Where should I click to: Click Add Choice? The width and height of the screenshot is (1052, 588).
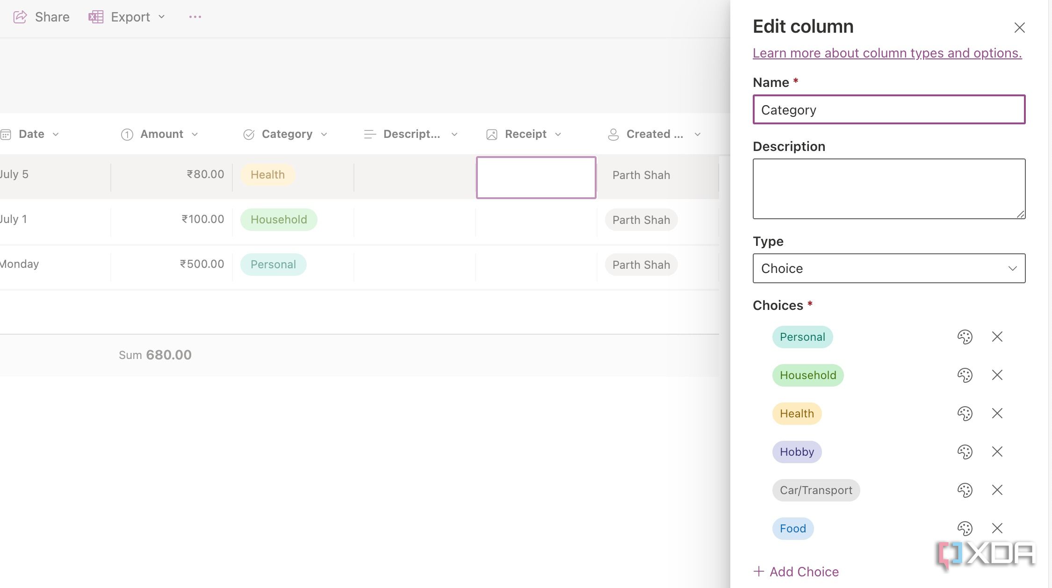pyautogui.click(x=796, y=572)
